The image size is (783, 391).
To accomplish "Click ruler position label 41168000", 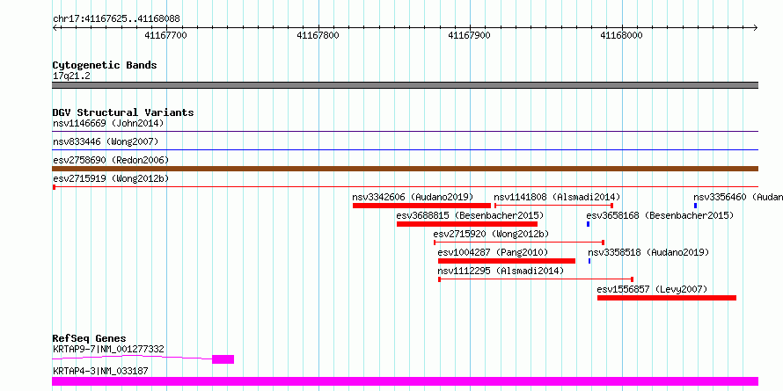I will point(621,35).
